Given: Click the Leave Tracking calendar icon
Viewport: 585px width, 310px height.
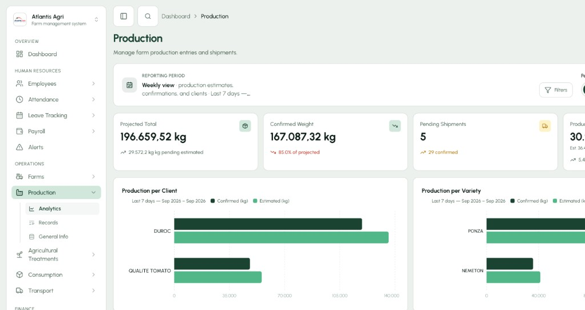Looking at the screenshot, I should click(19, 116).
